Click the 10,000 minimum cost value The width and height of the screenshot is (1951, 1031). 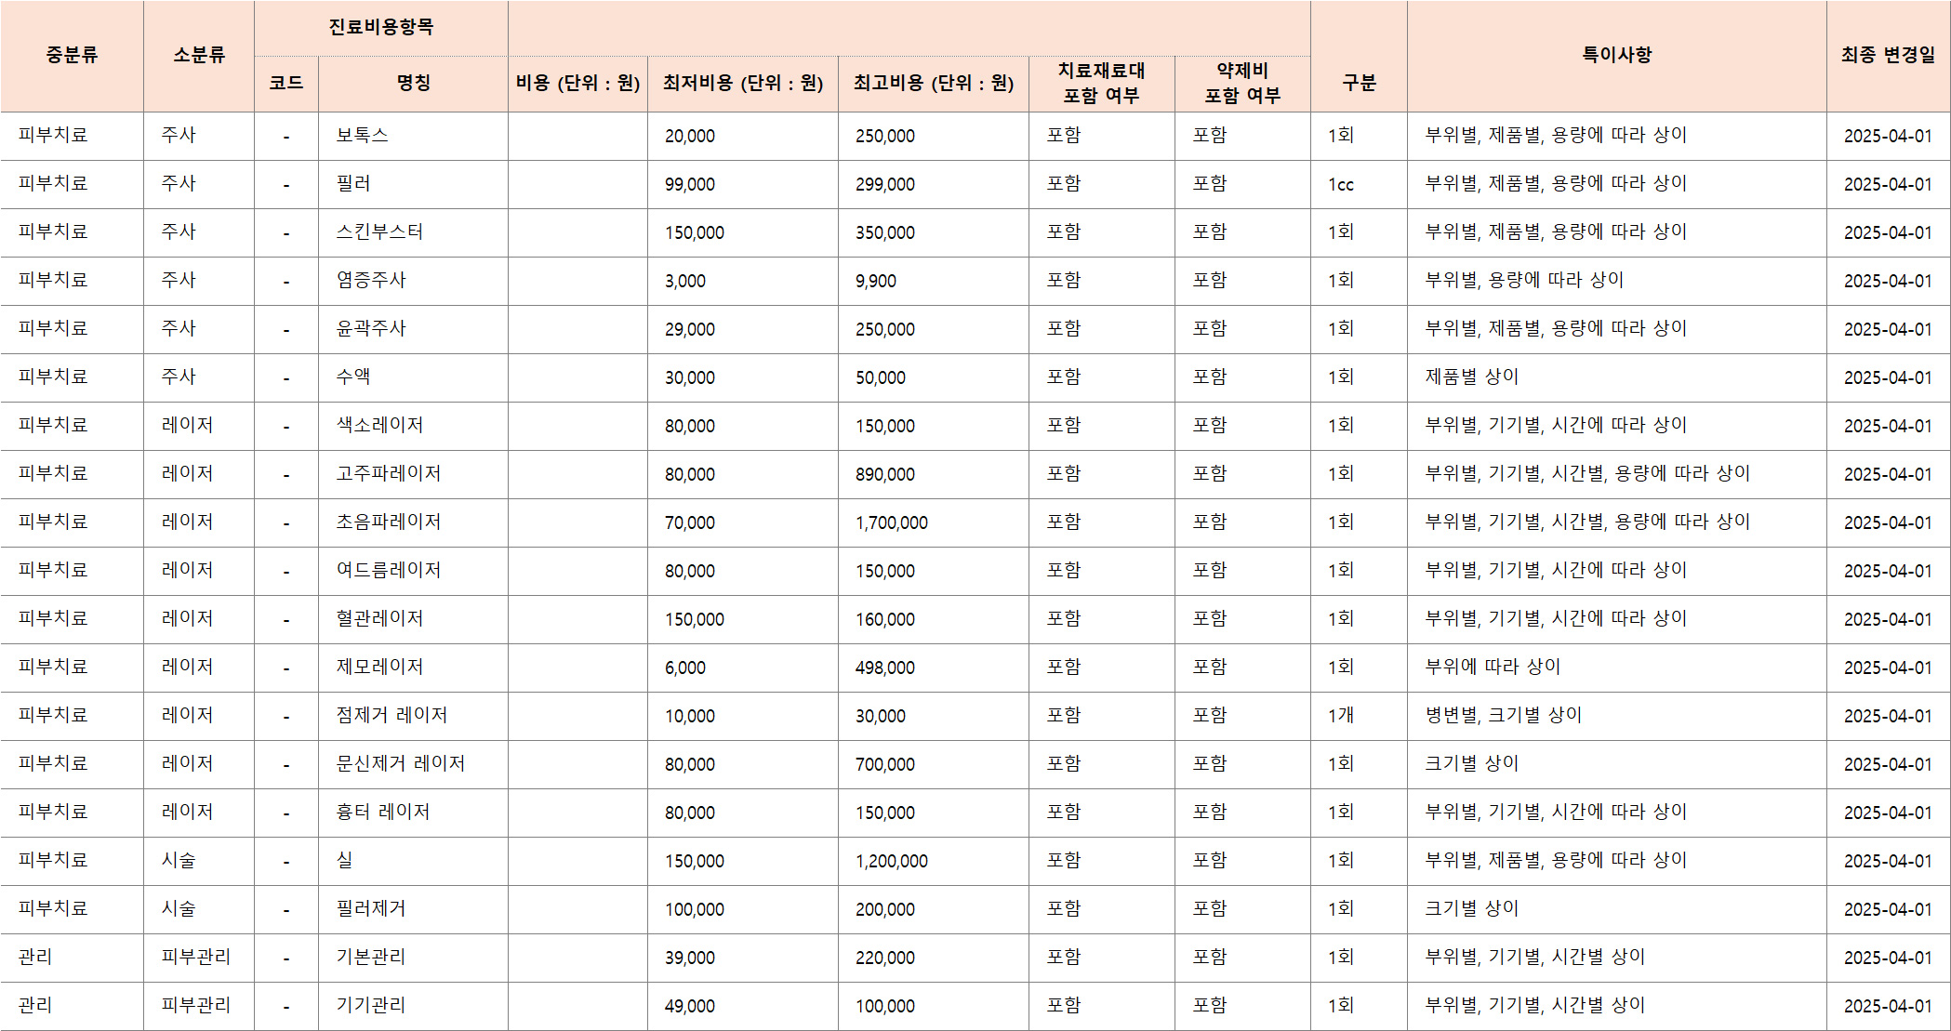(x=690, y=716)
